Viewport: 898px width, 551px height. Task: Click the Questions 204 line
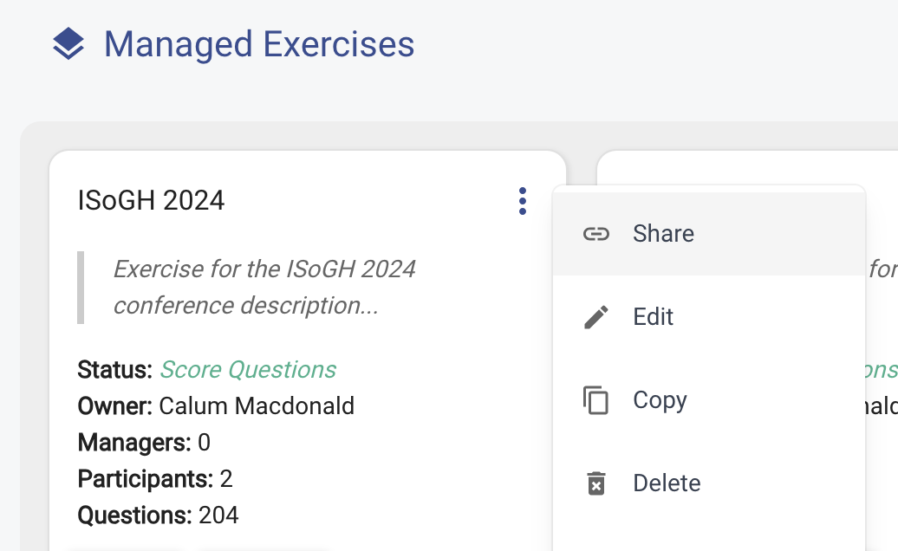(158, 515)
